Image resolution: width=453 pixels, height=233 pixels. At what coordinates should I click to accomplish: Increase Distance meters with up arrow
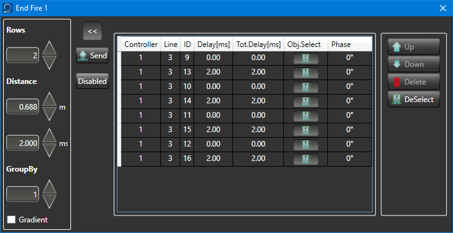(x=49, y=99)
